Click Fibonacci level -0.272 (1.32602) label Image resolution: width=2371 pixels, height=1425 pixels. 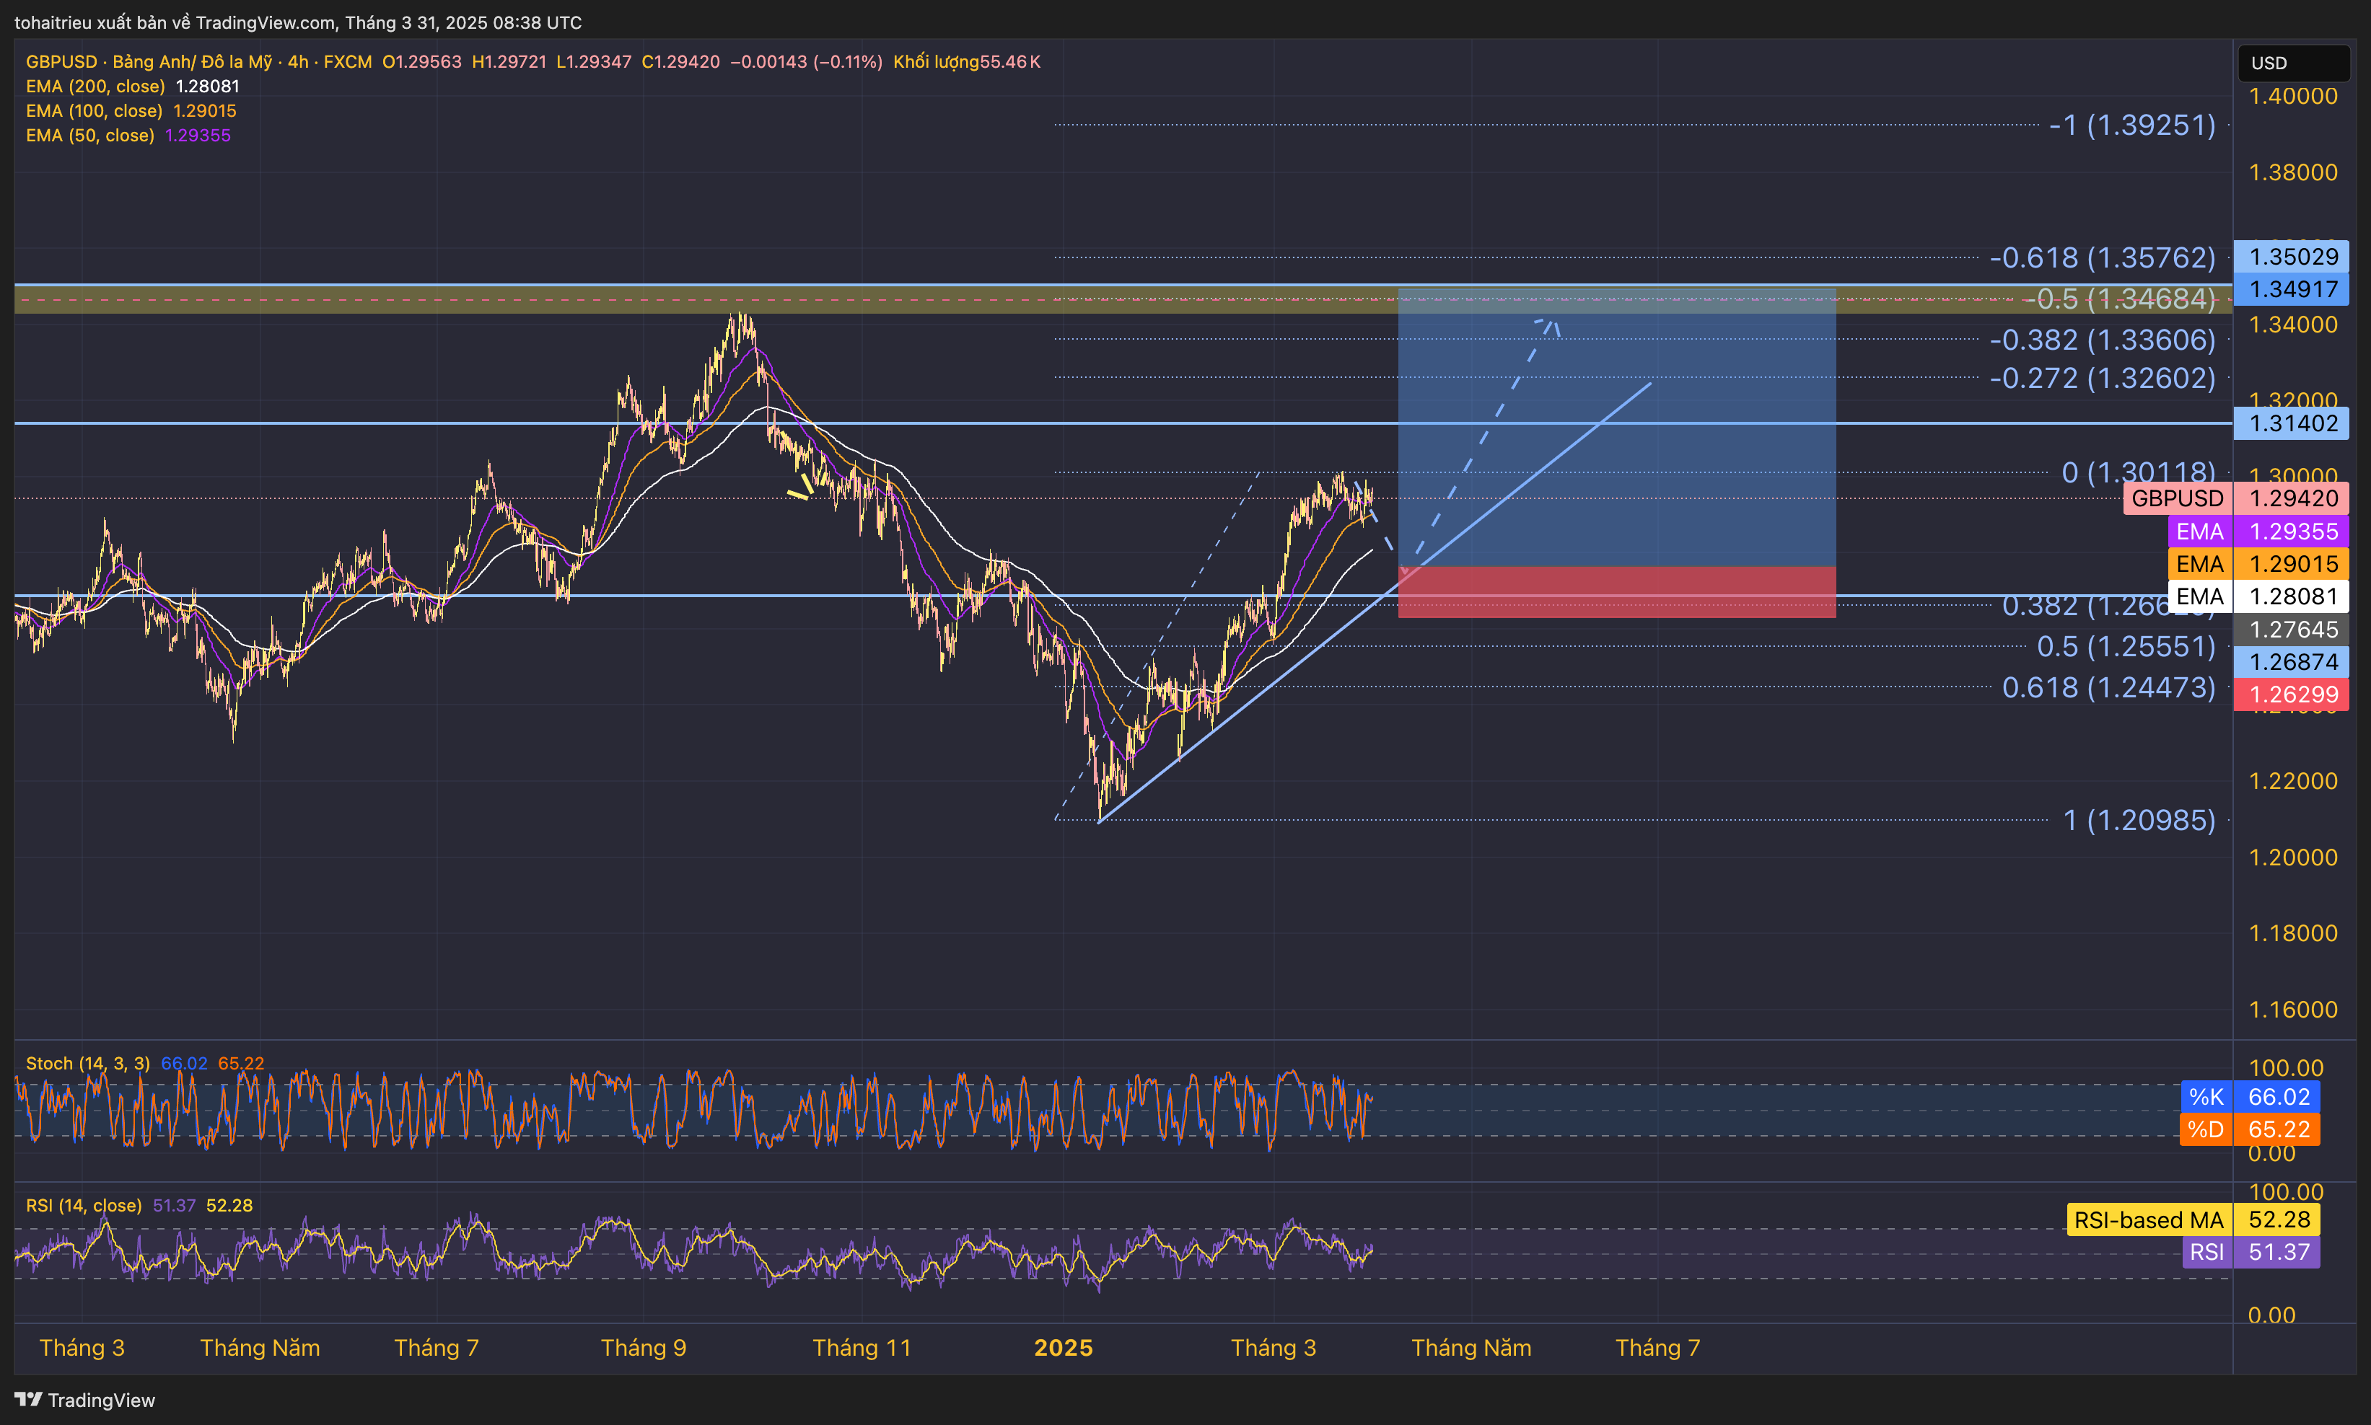(x=2102, y=379)
